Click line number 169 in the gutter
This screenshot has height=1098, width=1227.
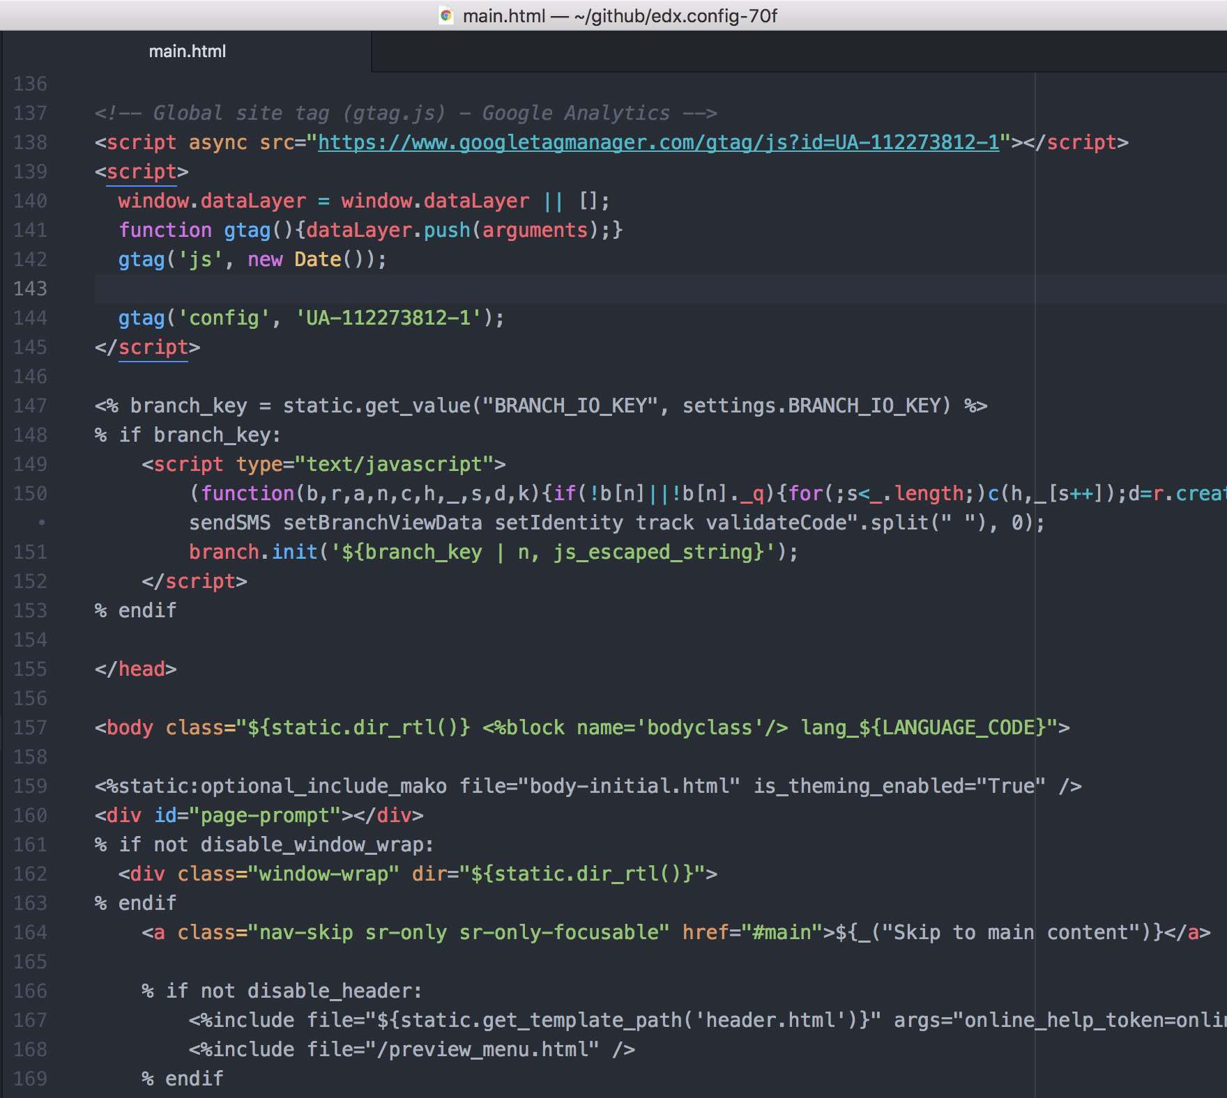[30, 1078]
